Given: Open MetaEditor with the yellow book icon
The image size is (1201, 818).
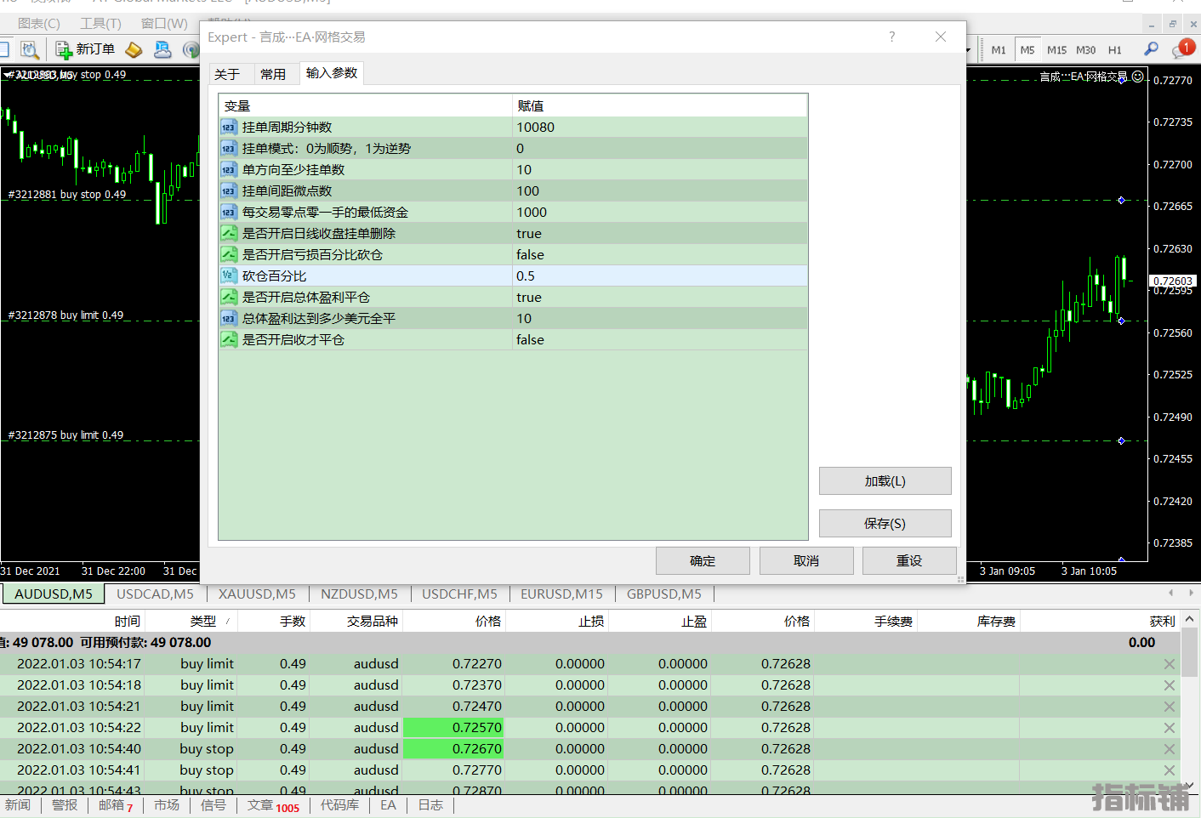Looking at the screenshot, I should 134,49.
